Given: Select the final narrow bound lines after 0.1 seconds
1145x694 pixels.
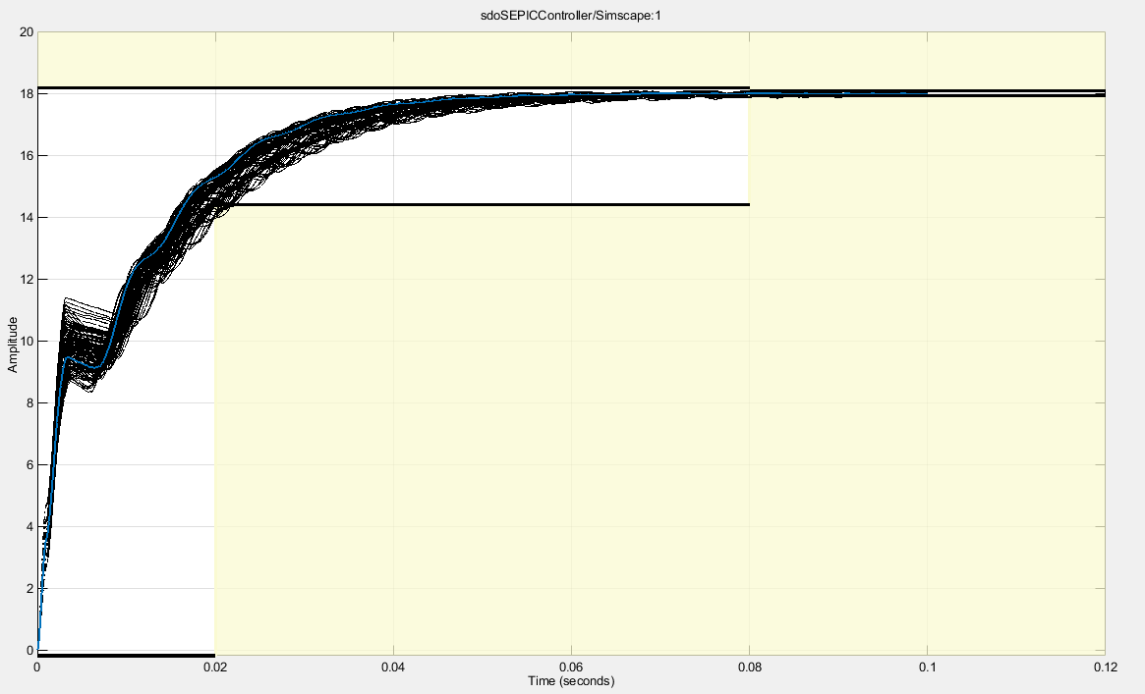Looking at the screenshot, I should pos(1015,93).
